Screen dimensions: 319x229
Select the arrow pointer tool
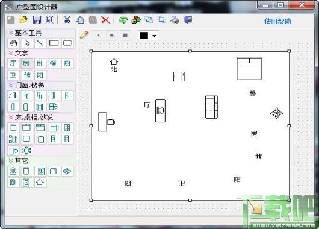click(27, 43)
